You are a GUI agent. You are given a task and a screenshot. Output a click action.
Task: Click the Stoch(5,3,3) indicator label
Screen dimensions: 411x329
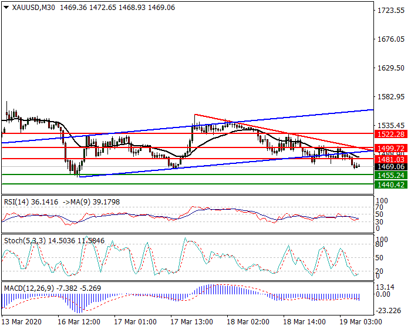point(25,241)
